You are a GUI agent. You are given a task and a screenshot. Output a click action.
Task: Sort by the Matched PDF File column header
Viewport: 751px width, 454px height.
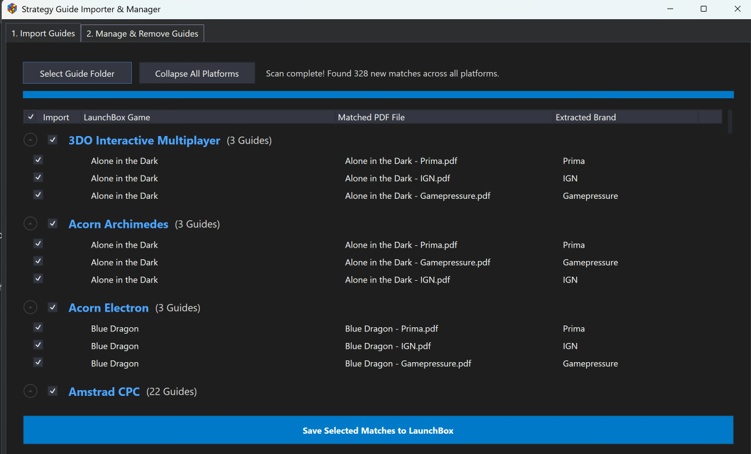pos(444,117)
